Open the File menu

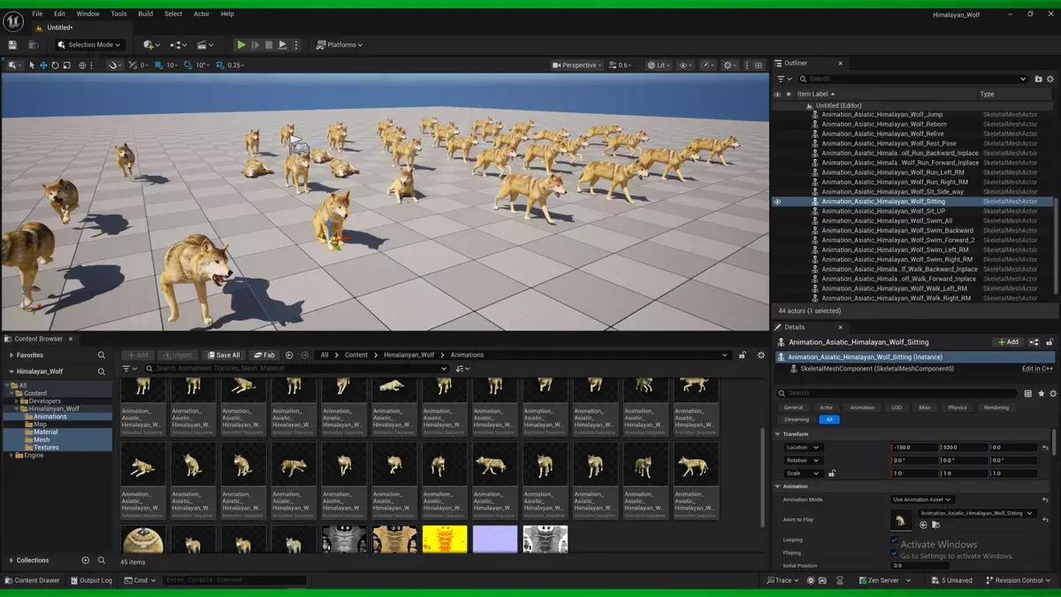coord(37,14)
